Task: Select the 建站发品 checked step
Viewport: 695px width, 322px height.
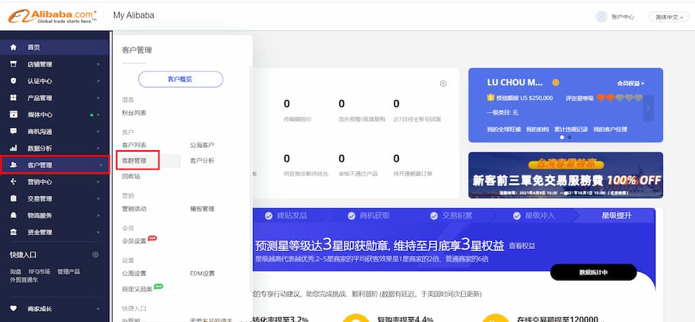Action: tap(286, 216)
